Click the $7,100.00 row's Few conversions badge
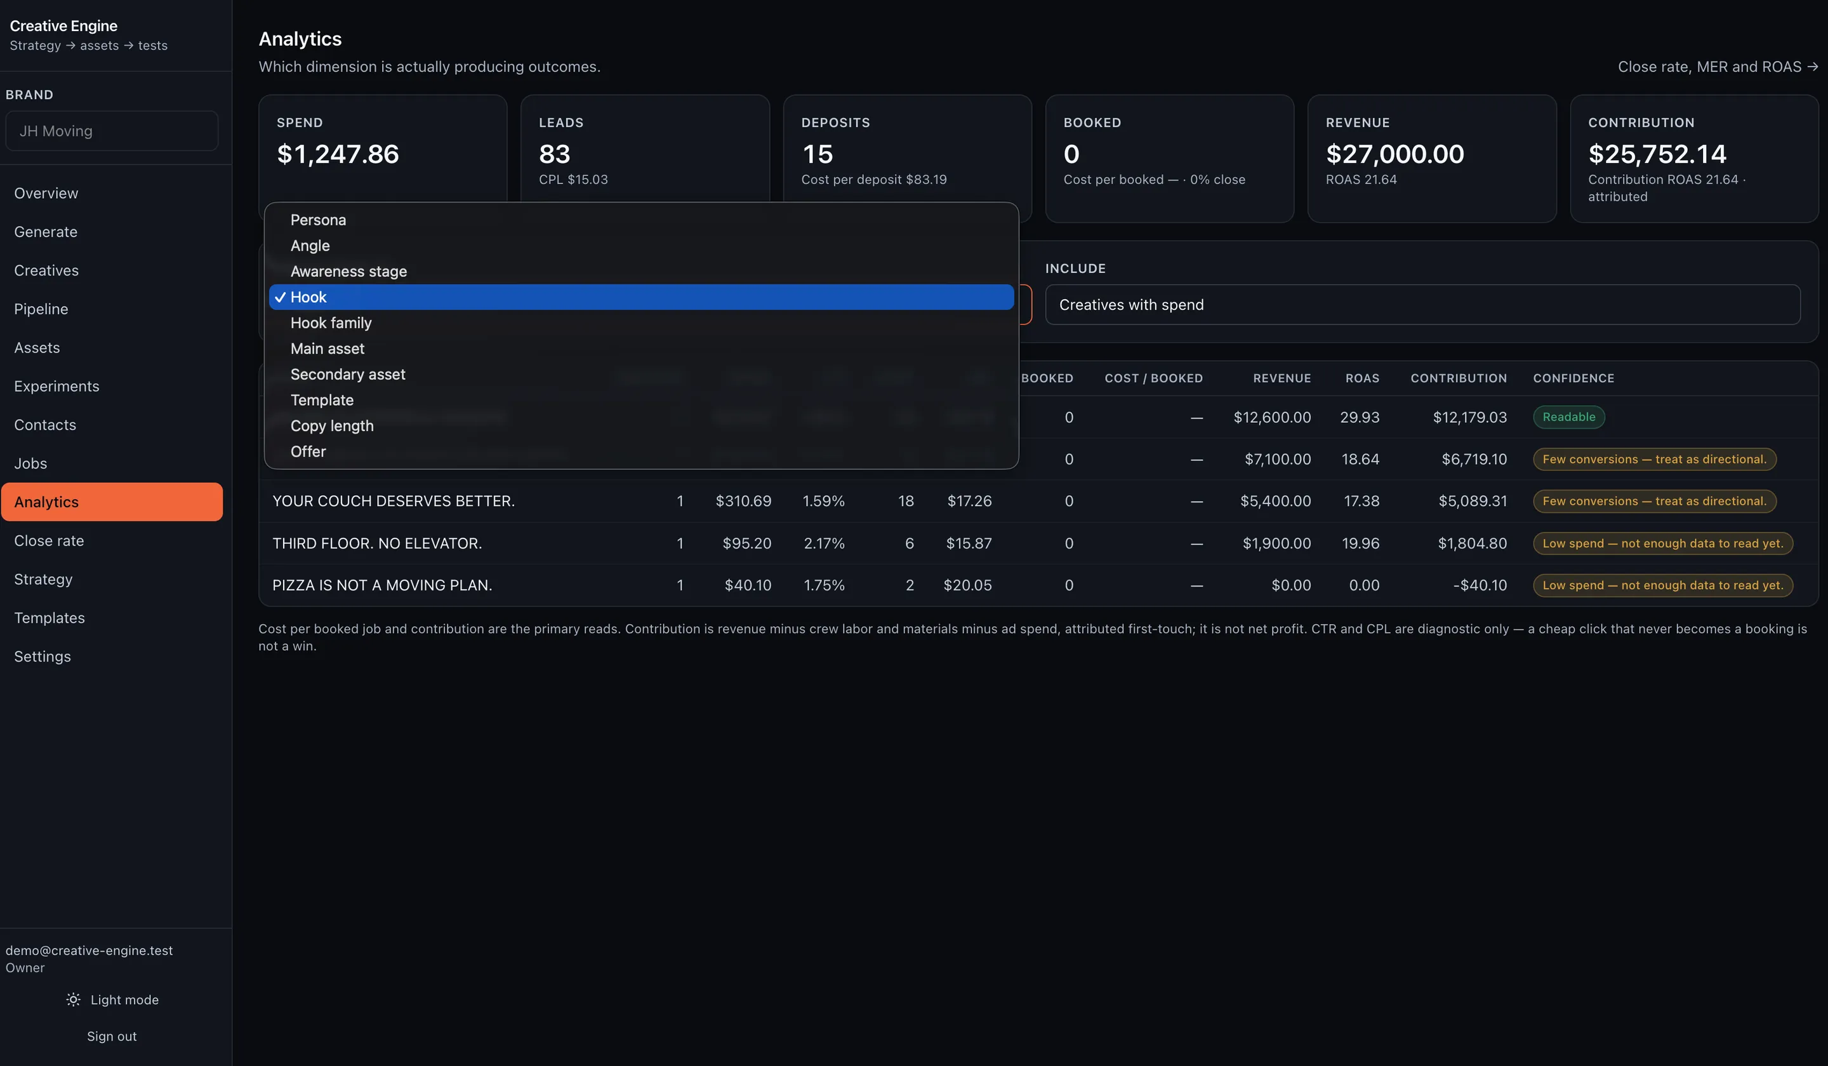1828x1066 pixels. pos(1654,459)
